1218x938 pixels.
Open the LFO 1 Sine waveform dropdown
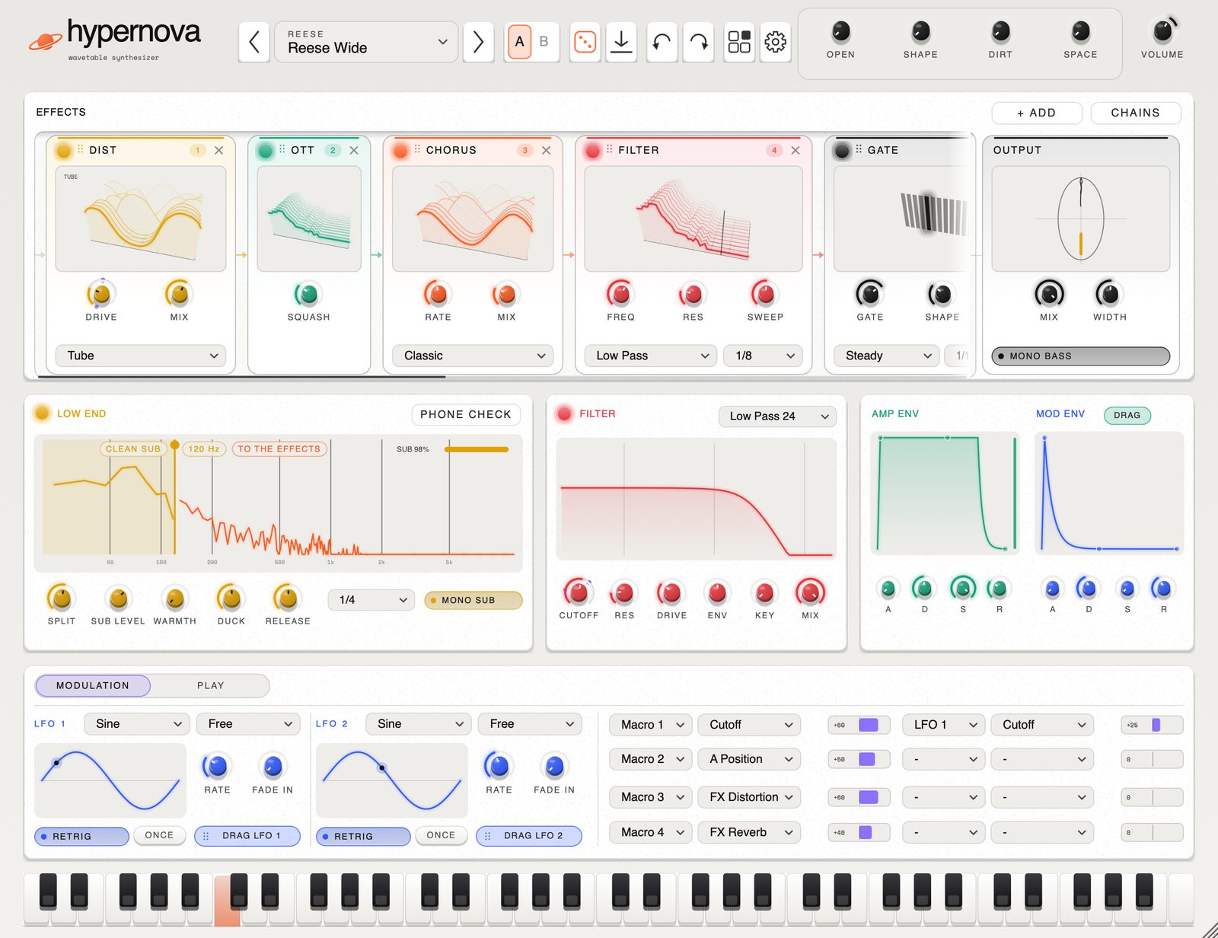(x=137, y=724)
